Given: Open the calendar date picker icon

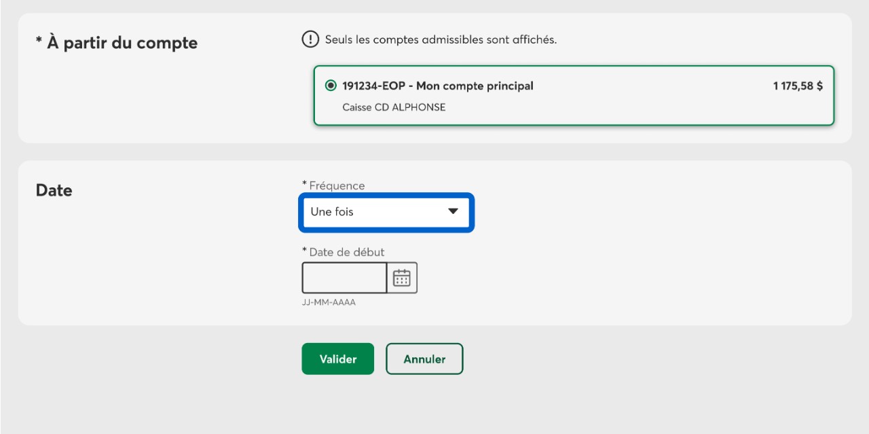Looking at the screenshot, I should point(402,278).
